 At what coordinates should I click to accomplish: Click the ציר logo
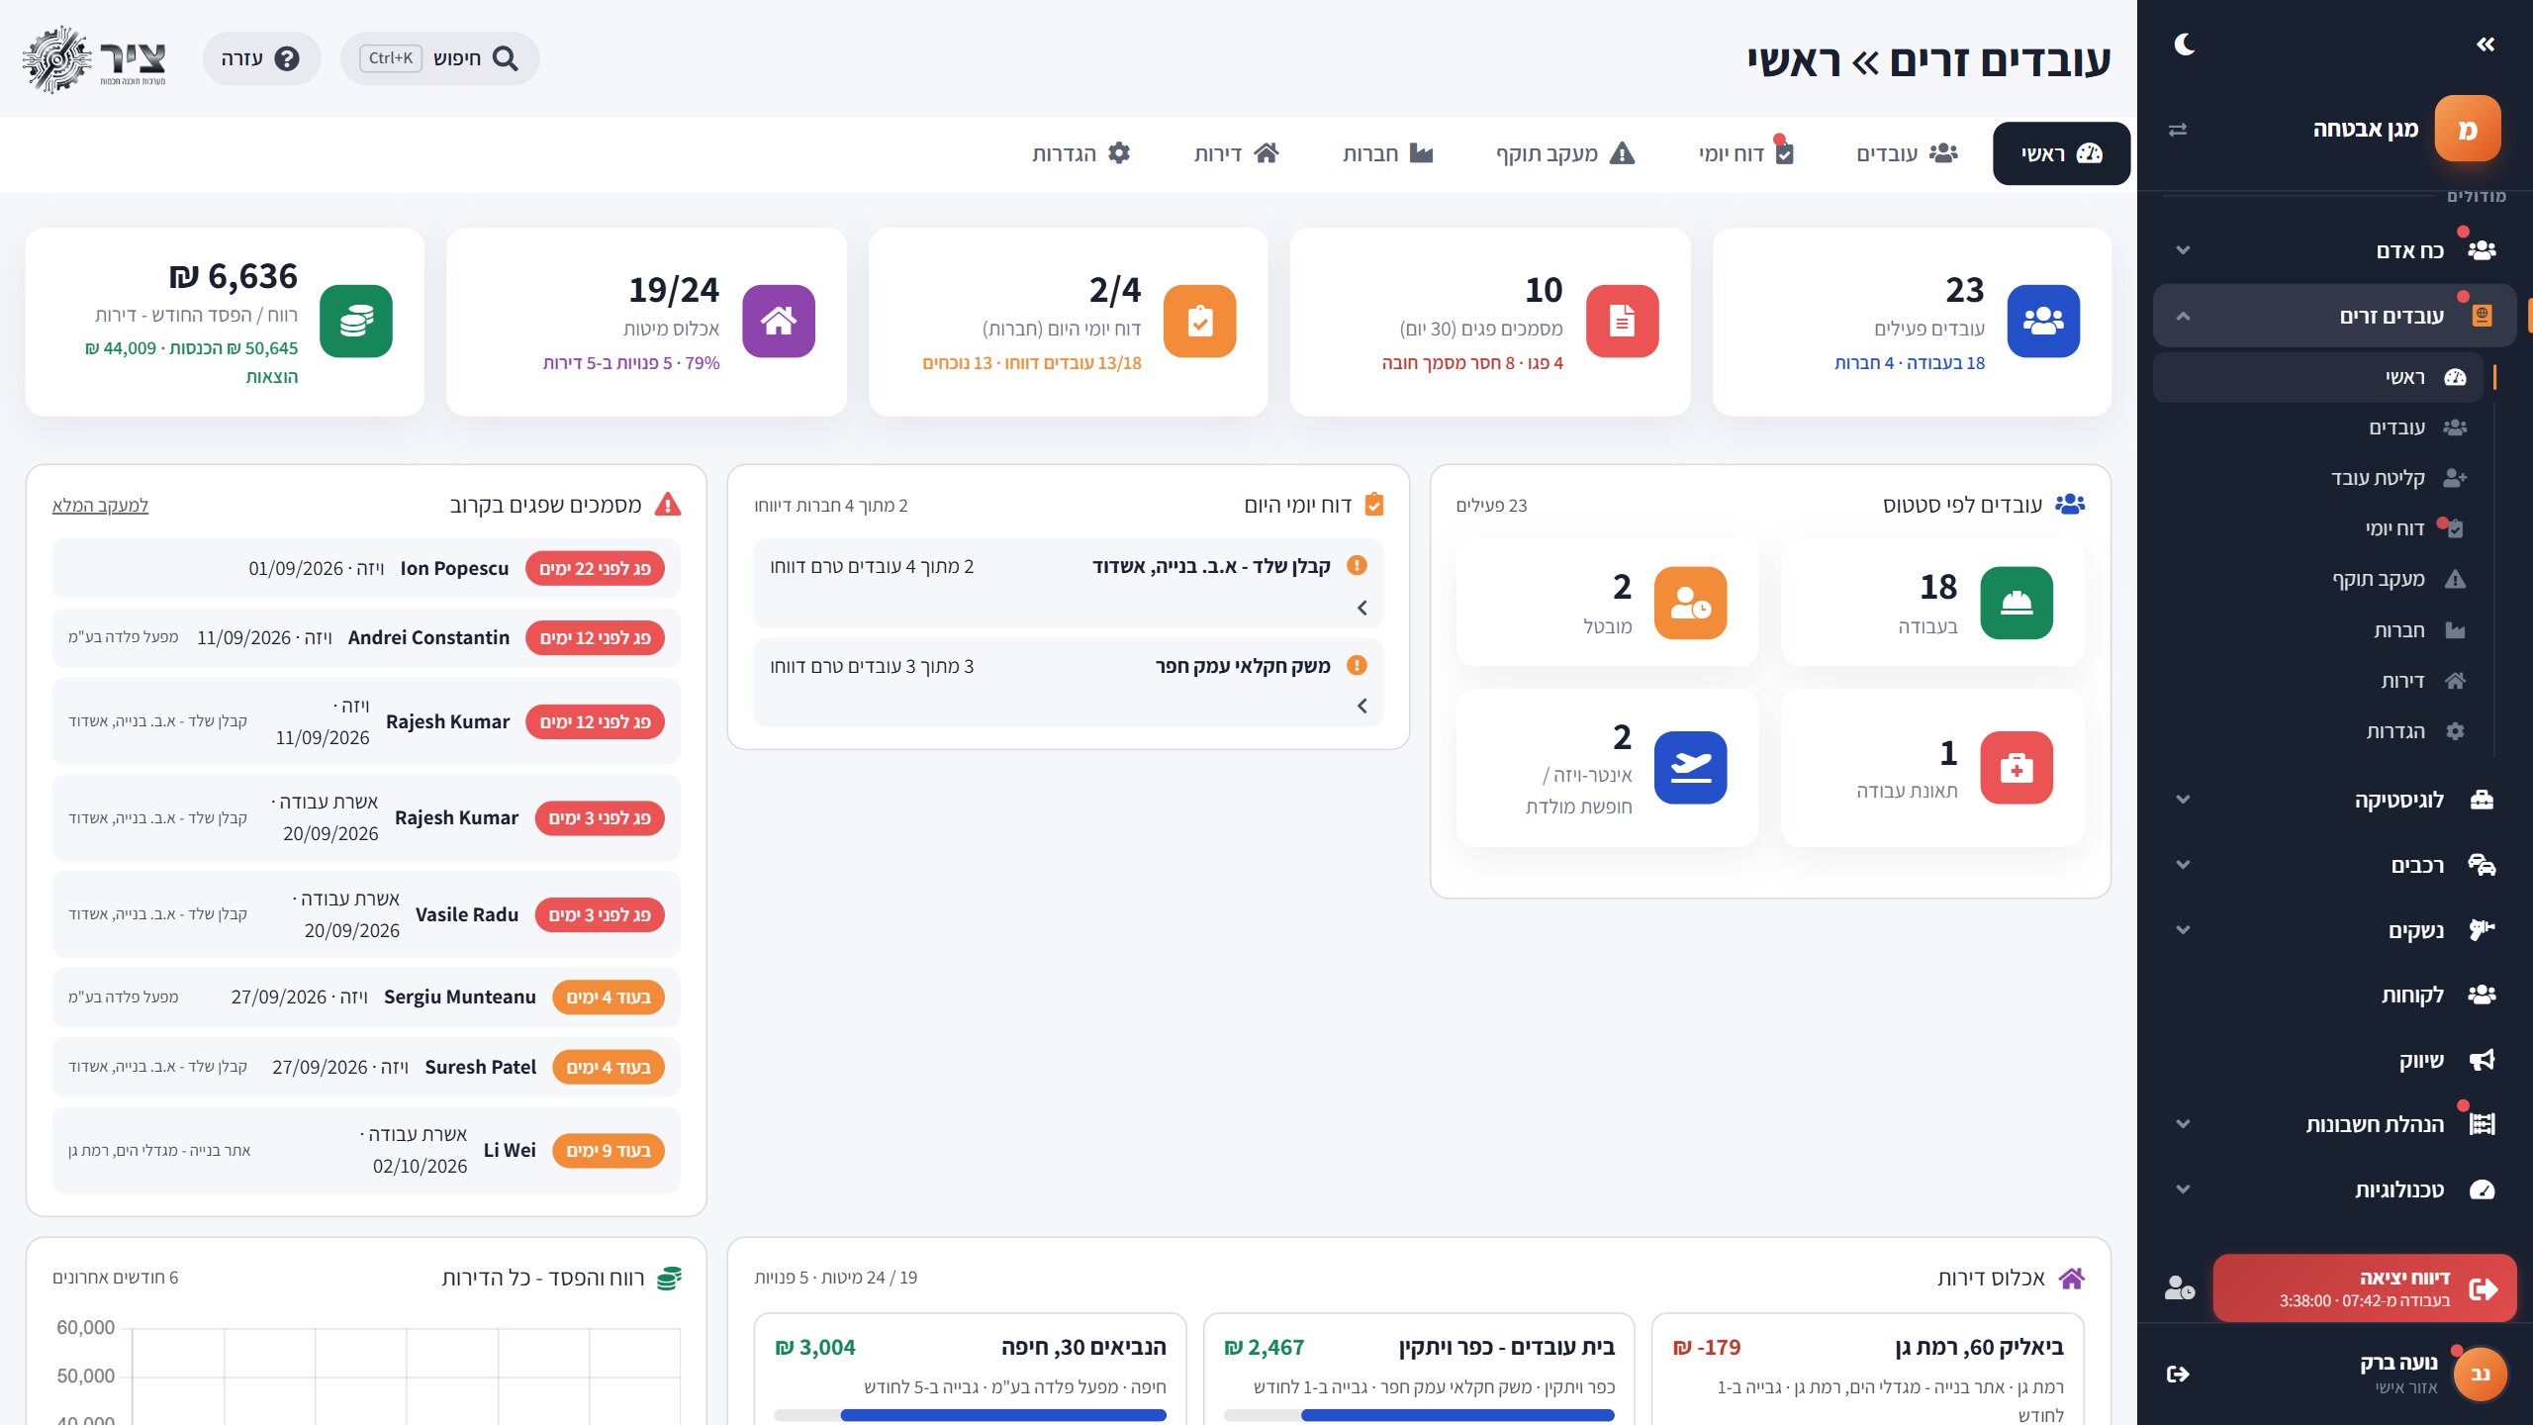[95, 59]
